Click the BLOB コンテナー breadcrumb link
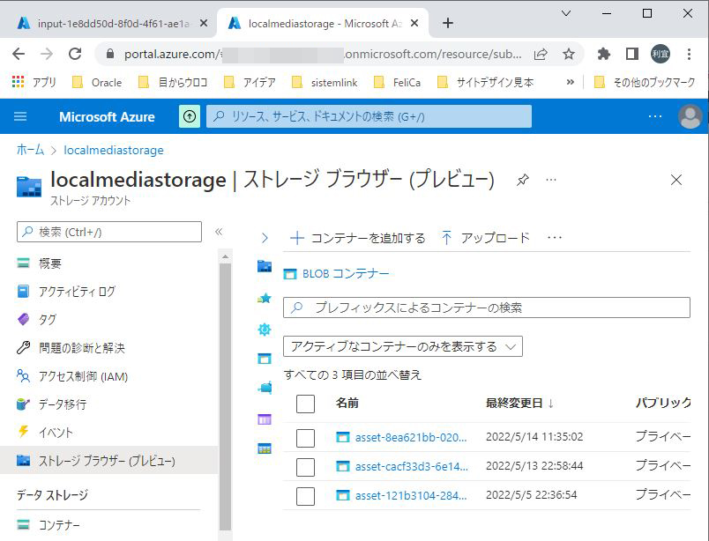This screenshot has width=709, height=541. 346,274
